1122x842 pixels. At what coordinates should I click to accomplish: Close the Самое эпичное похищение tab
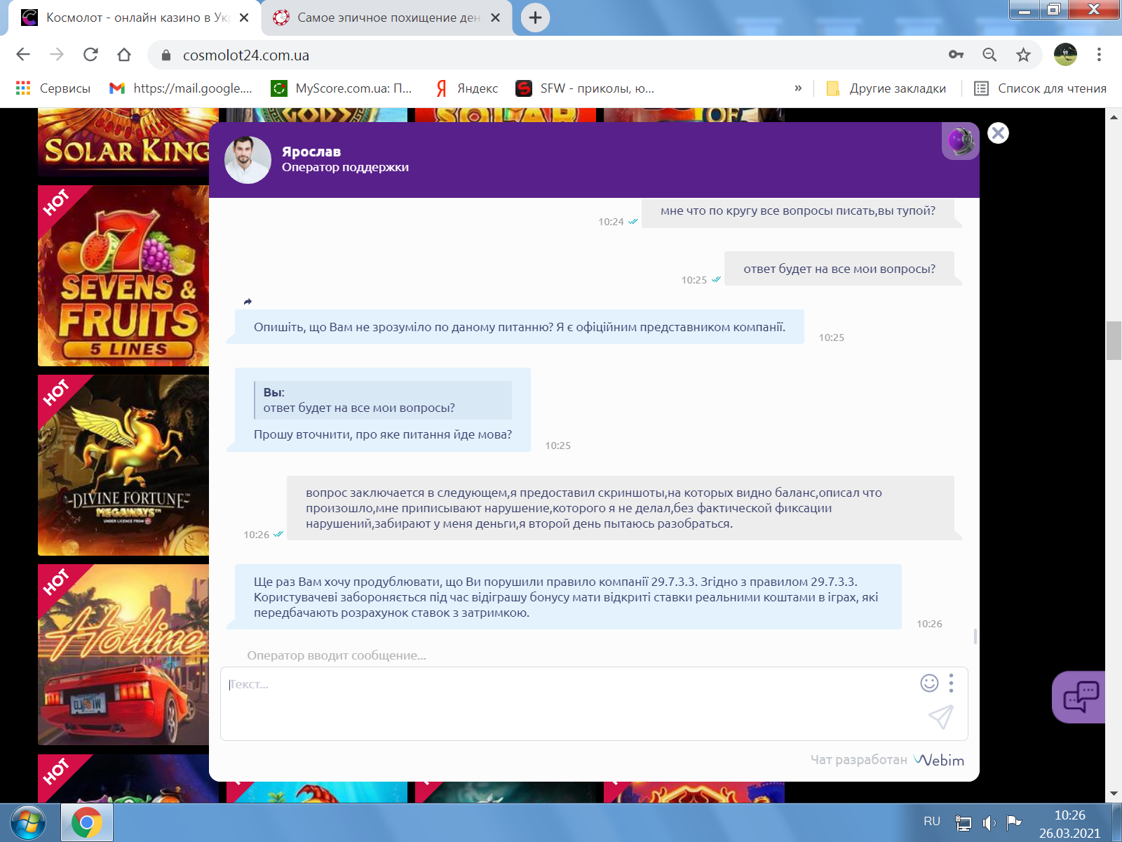click(x=495, y=18)
